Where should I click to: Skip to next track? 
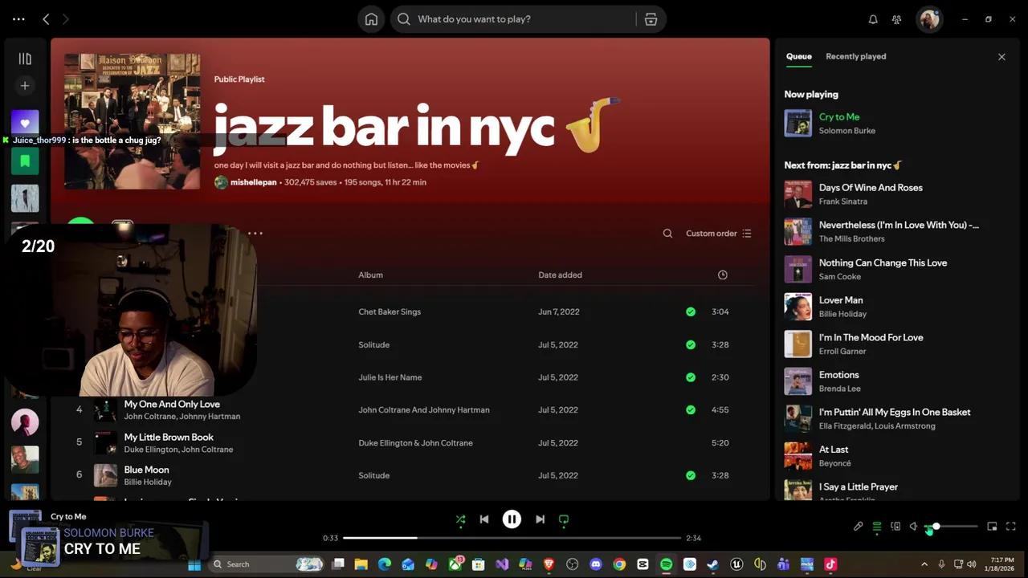pos(540,519)
